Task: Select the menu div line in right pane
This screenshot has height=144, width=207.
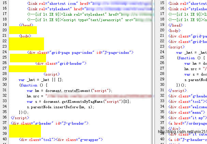Action: 187,113
